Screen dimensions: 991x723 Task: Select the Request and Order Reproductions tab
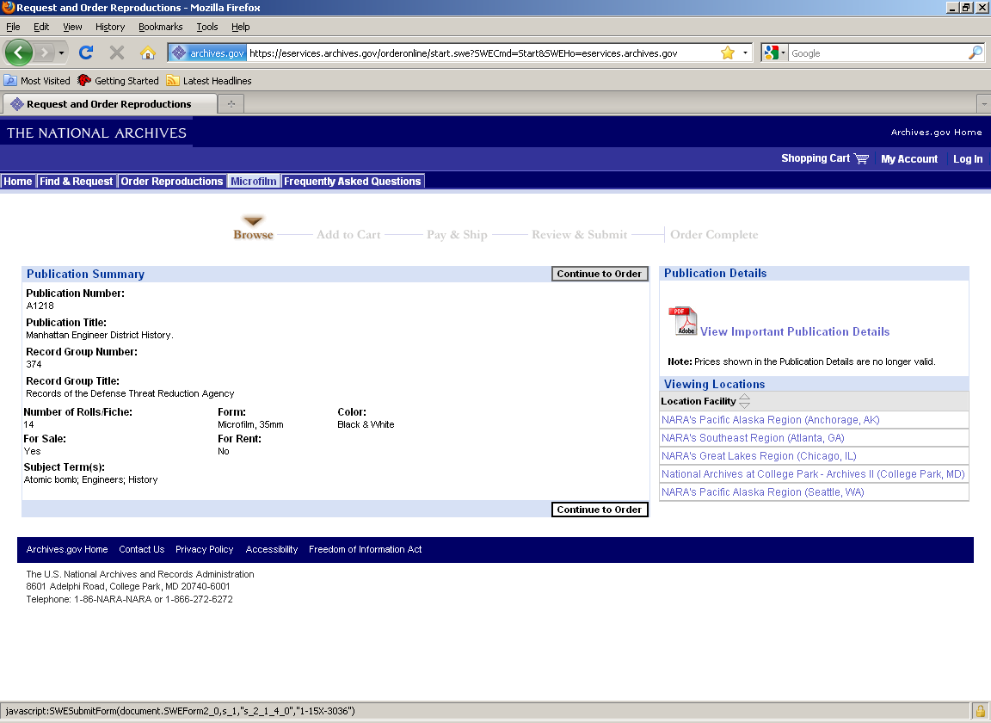[x=110, y=104]
